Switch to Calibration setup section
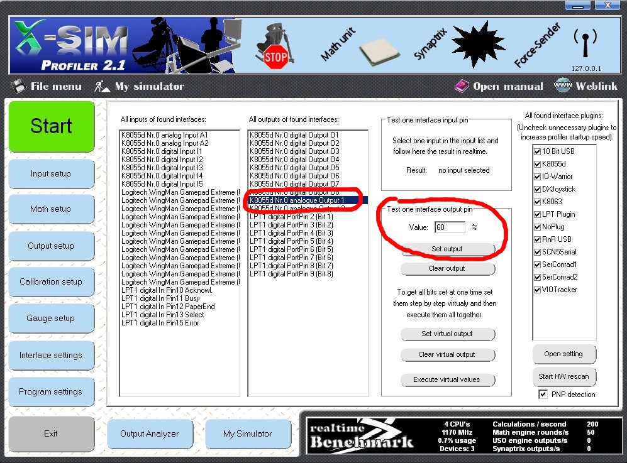 (x=51, y=282)
